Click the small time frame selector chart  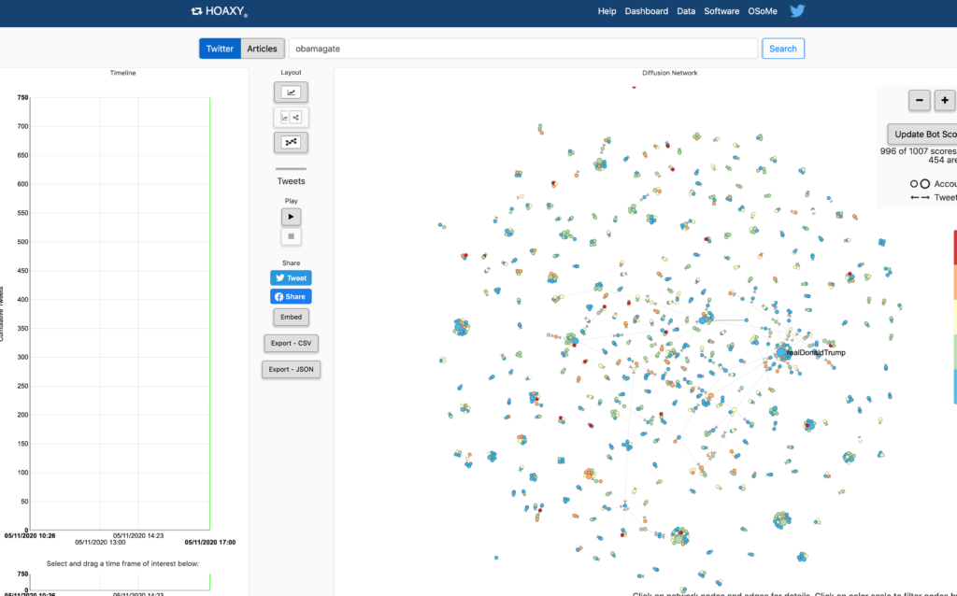(121, 582)
